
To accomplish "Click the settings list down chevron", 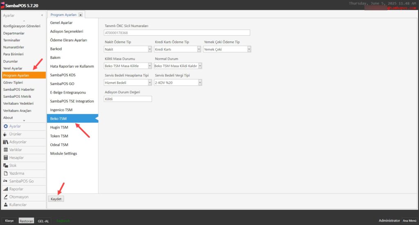I will (24, 121).
